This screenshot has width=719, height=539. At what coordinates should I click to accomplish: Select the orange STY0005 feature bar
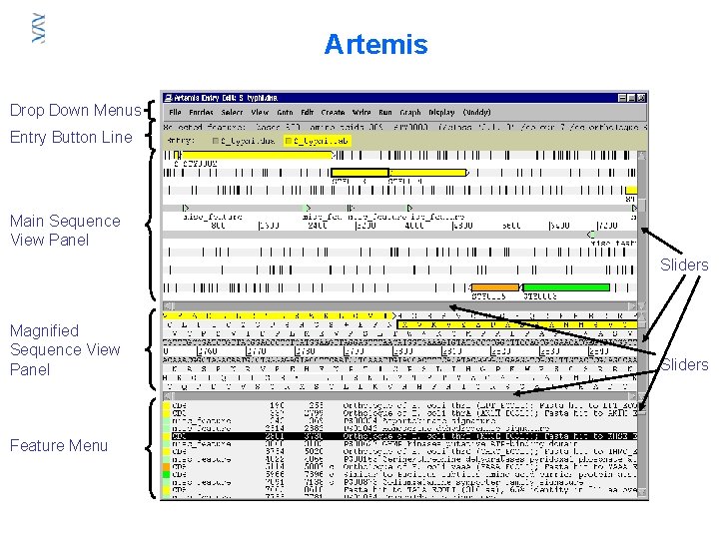(x=495, y=287)
